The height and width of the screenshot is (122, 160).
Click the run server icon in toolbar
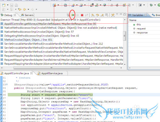click(97, 5)
